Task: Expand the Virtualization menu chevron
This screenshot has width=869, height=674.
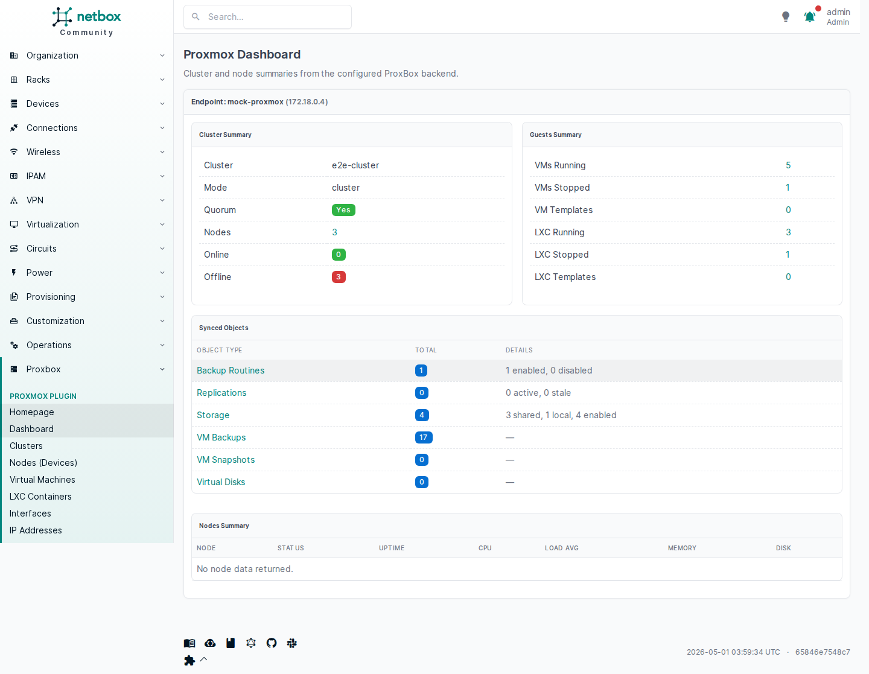Action: pyautogui.click(x=162, y=224)
